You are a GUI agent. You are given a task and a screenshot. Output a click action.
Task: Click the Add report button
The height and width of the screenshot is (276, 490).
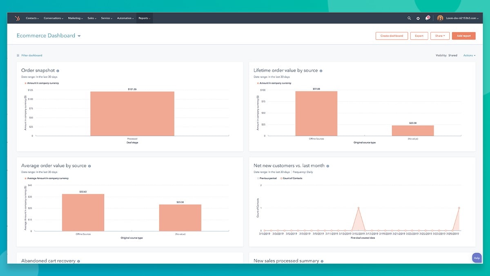tap(463, 36)
